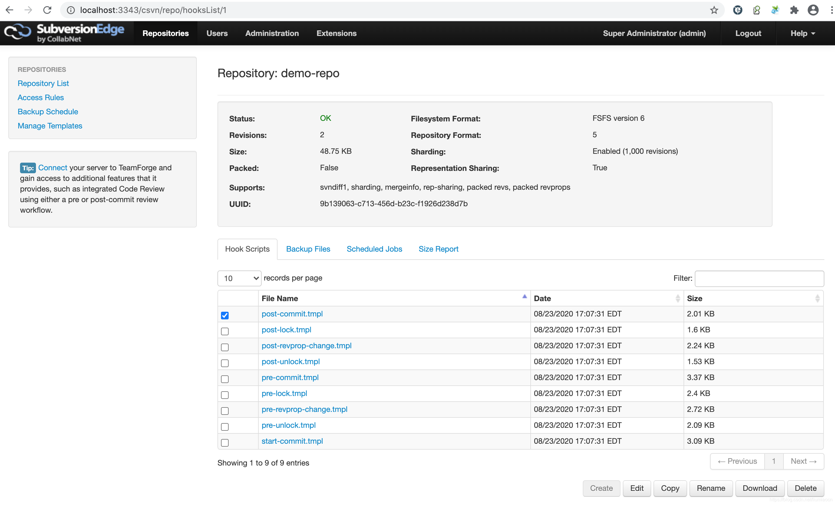The image size is (835, 505).
Task: Click the Delete button
Action: coord(805,488)
